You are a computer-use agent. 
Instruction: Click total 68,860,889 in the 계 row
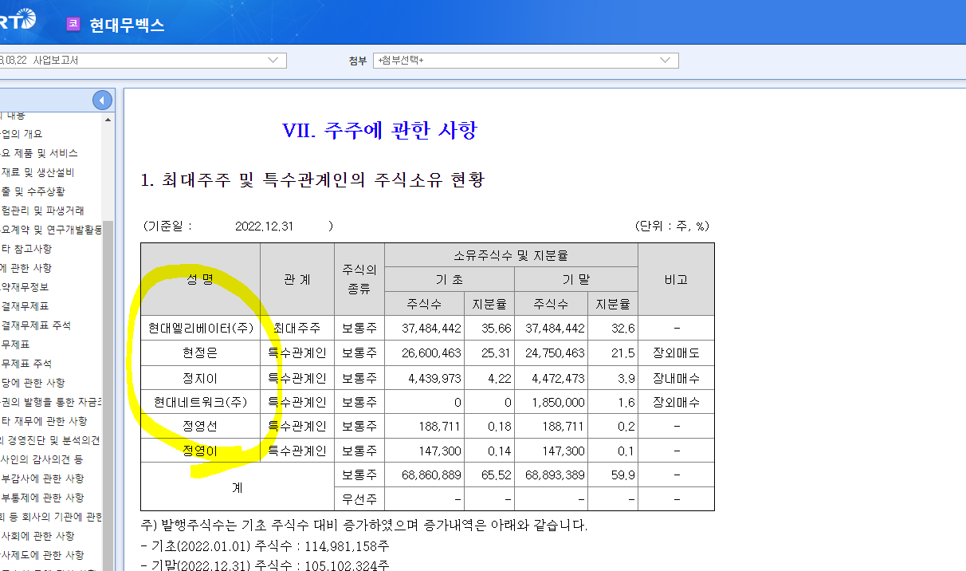(x=424, y=475)
